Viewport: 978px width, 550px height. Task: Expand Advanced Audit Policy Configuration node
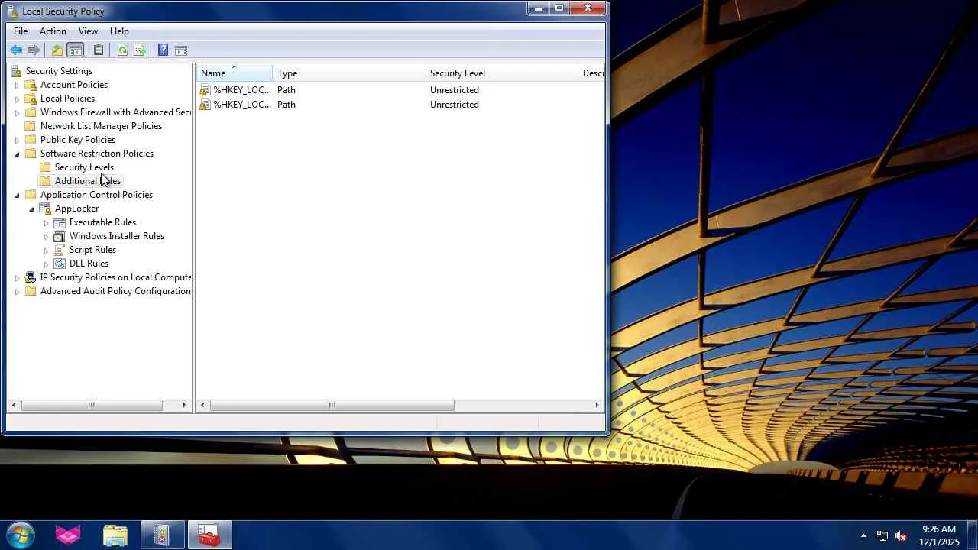17,292
